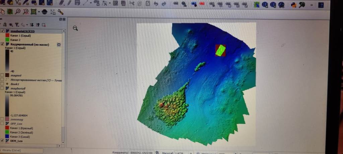Click the Python console icon

click(x=294, y=5)
